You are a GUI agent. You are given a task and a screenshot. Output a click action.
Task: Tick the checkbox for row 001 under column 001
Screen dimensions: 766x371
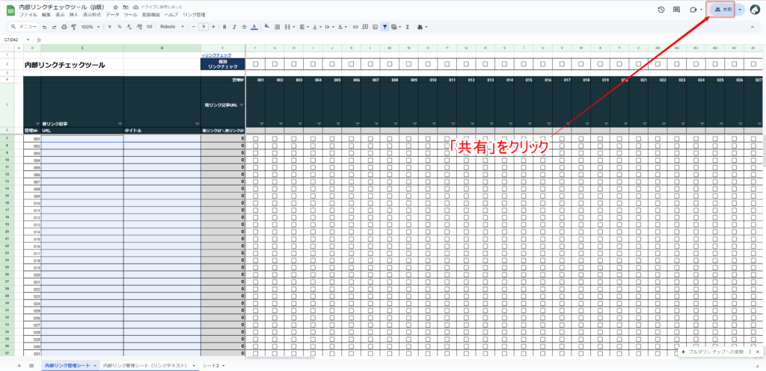tap(256, 139)
